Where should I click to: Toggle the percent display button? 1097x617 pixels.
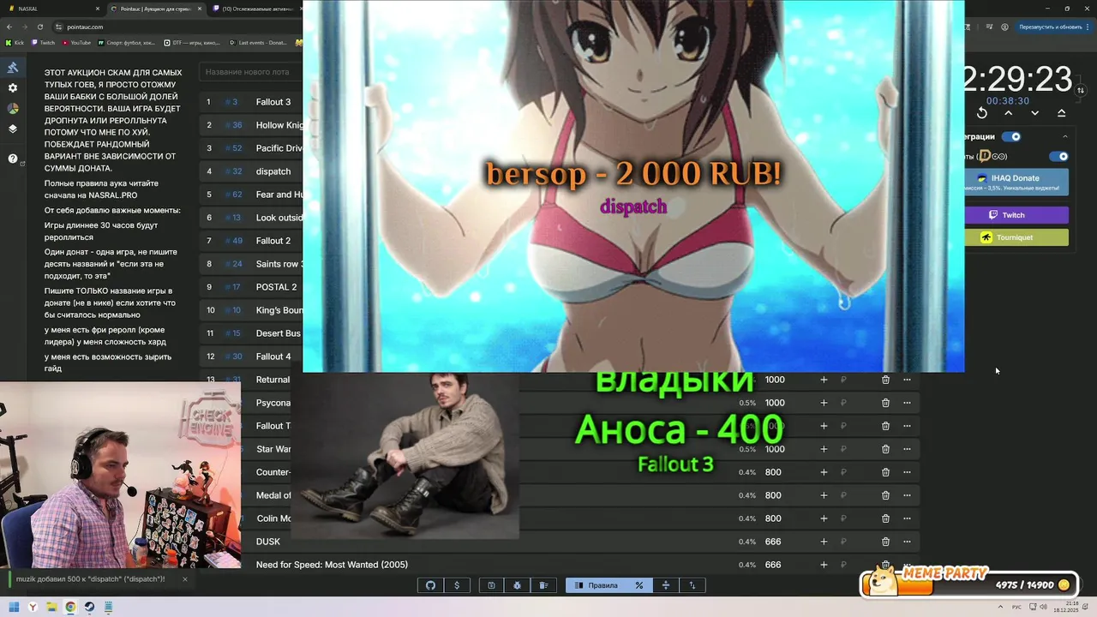(x=639, y=585)
